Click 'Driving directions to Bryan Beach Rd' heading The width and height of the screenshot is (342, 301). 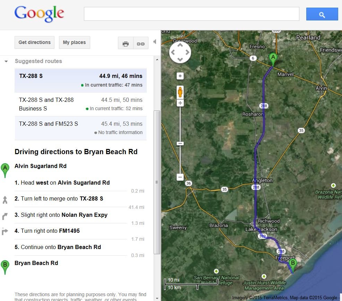76,152
